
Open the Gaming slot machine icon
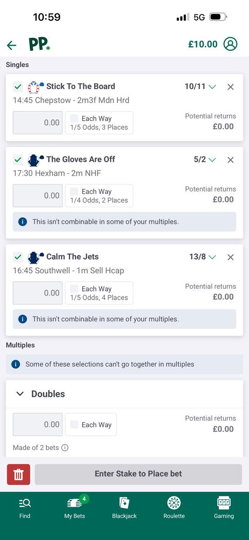click(224, 503)
